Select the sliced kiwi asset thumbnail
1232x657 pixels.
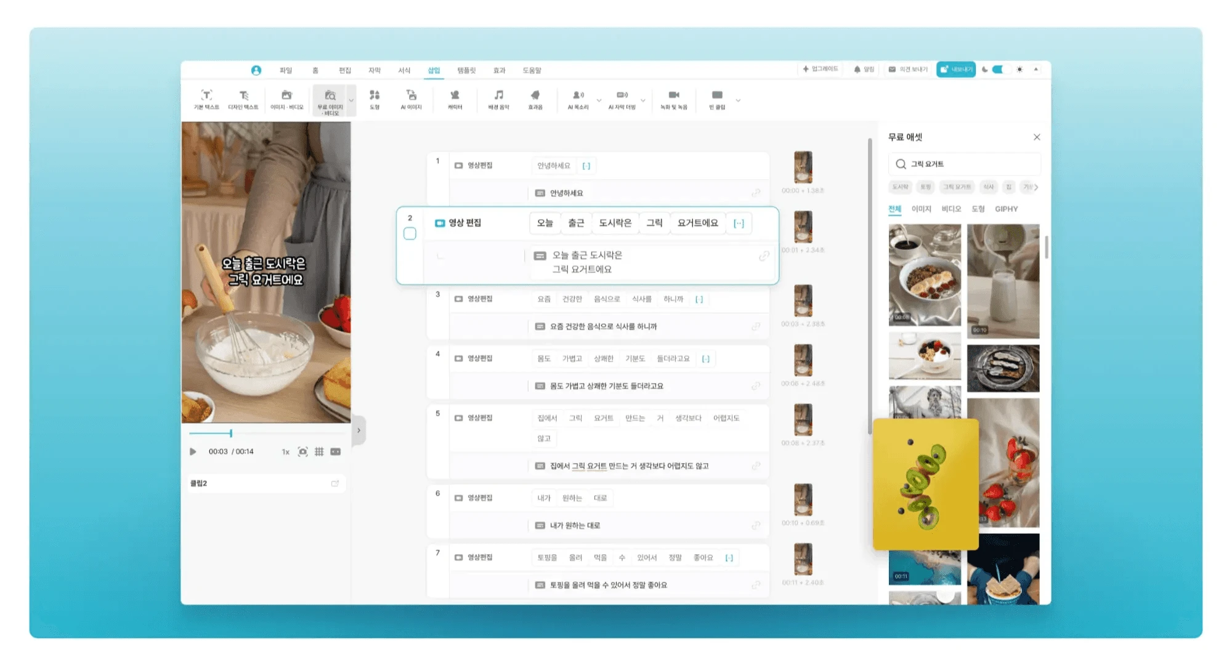(926, 484)
